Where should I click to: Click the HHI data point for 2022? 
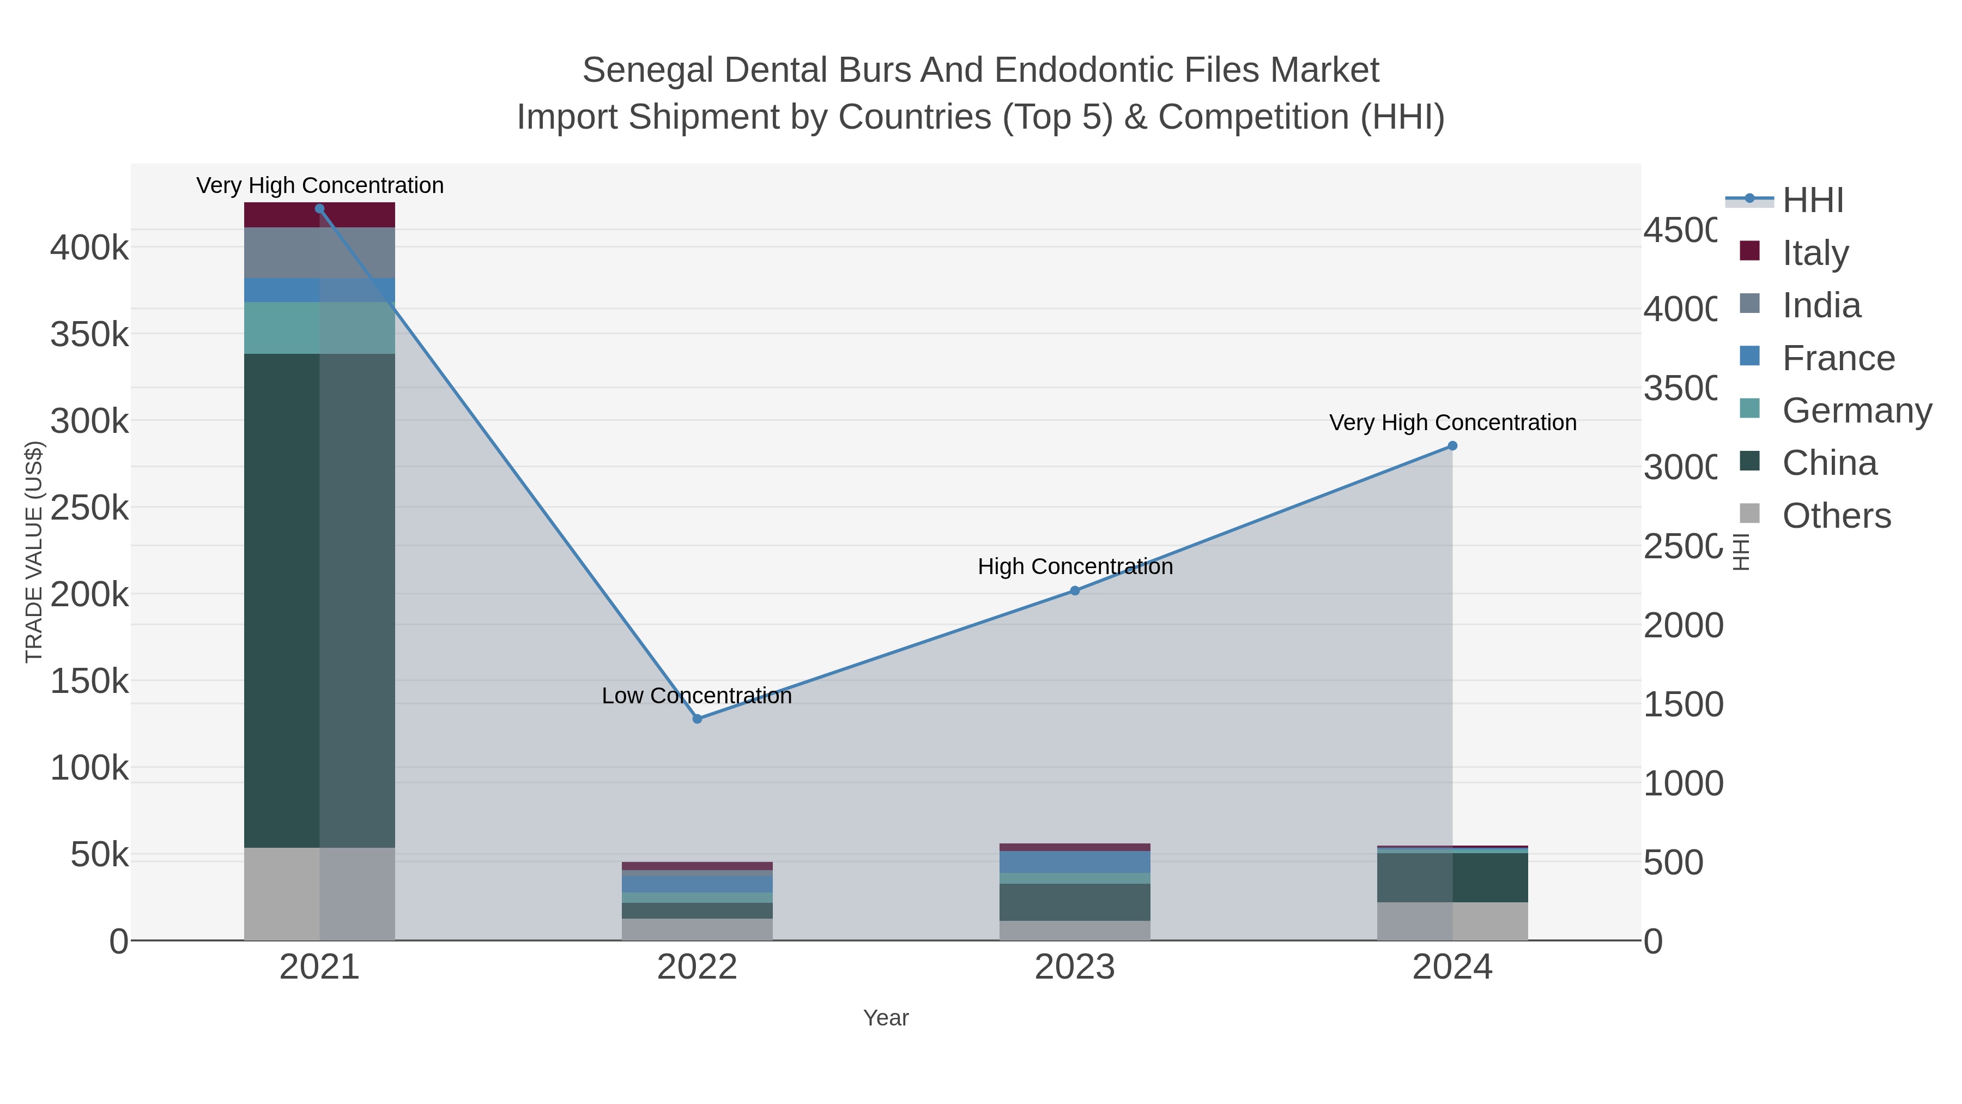tap(697, 719)
